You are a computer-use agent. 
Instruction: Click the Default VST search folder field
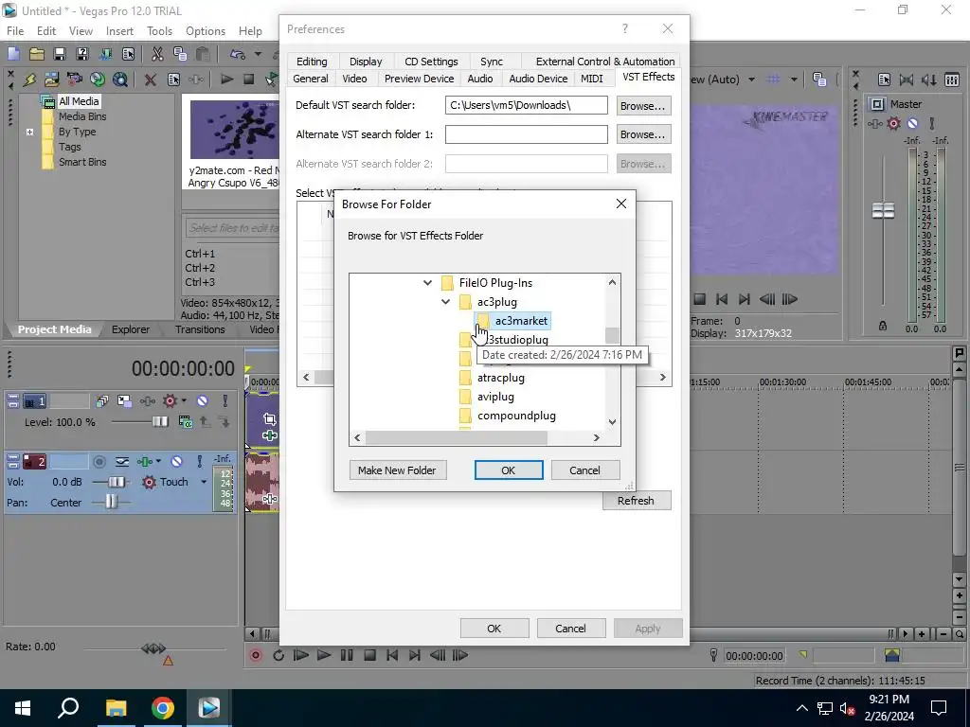527,105
